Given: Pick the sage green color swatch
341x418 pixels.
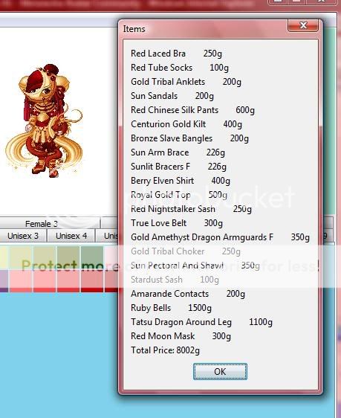Looking at the screenshot, I should tap(92, 257).
